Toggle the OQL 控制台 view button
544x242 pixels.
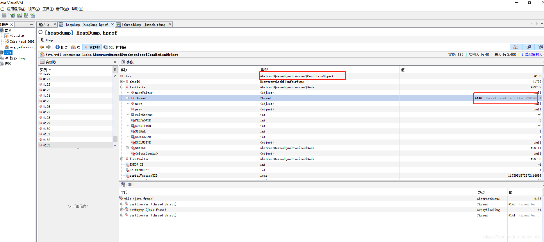[115, 47]
